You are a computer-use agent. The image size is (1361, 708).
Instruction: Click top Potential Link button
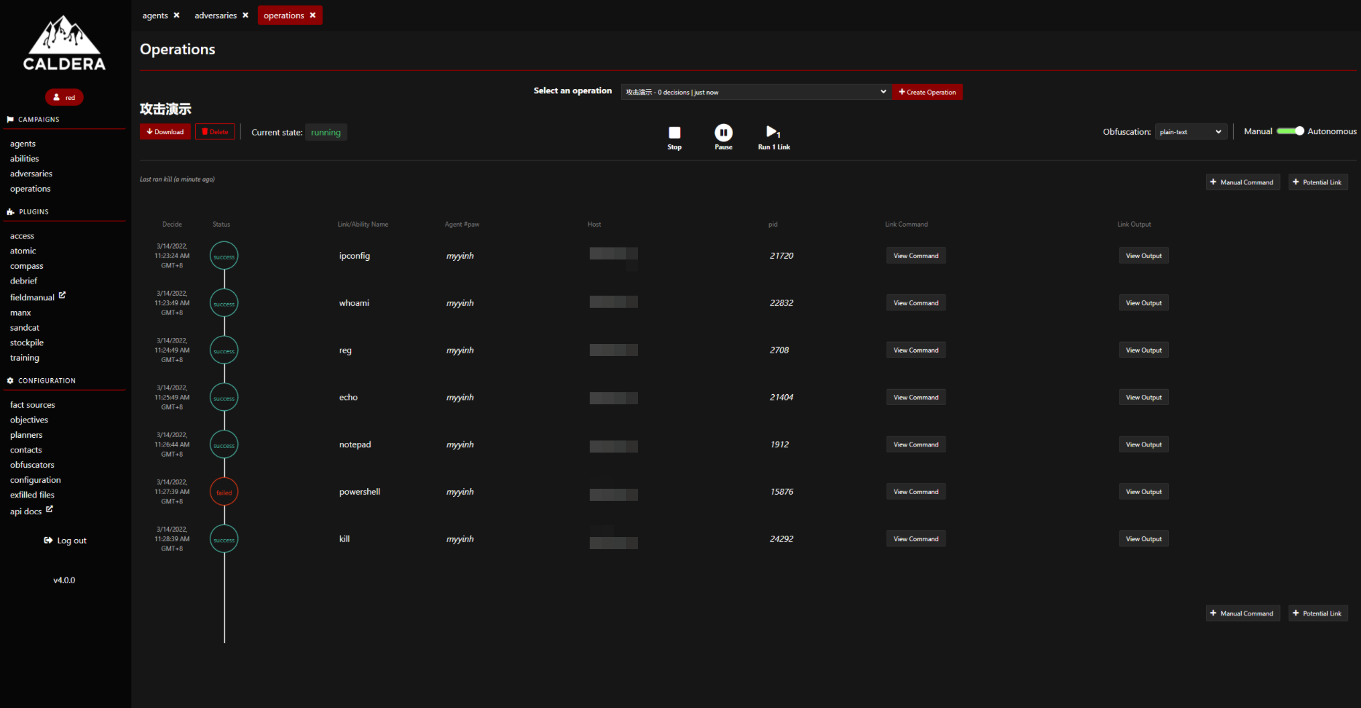1317,182
